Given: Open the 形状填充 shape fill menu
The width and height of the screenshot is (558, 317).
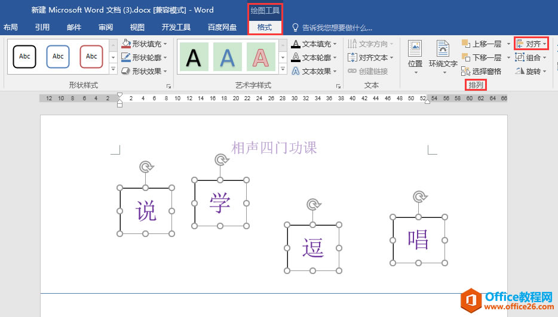Looking at the screenshot, I should 145,44.
